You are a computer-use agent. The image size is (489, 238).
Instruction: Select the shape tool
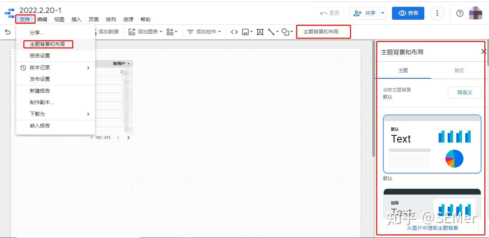(286, 32)
